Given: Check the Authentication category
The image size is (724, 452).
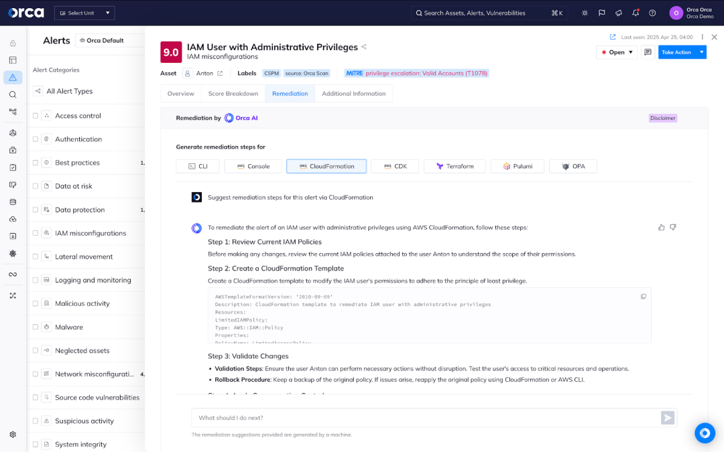Looking at the screenshot, I should [35, 139].
